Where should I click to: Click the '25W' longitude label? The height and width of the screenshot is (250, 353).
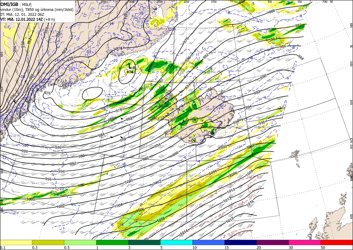click(159, 2)
